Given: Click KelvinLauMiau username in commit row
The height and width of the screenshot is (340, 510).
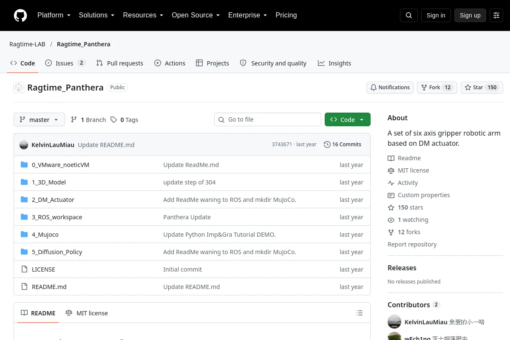Looking at the screenshot, I should tap(53, 145).
